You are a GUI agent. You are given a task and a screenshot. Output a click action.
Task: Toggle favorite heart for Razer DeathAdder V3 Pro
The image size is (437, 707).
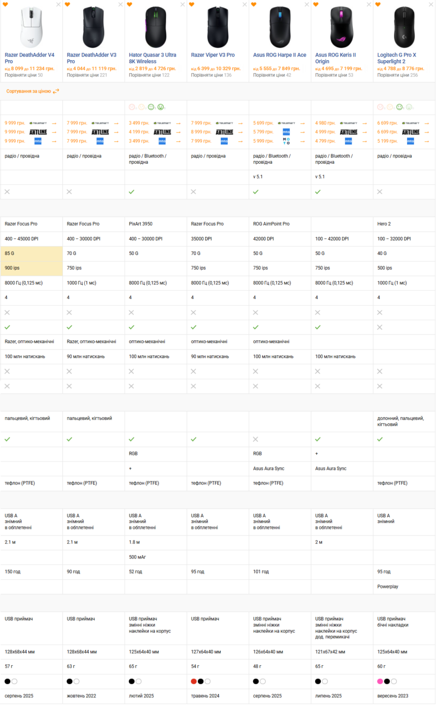tap(68, 4)
